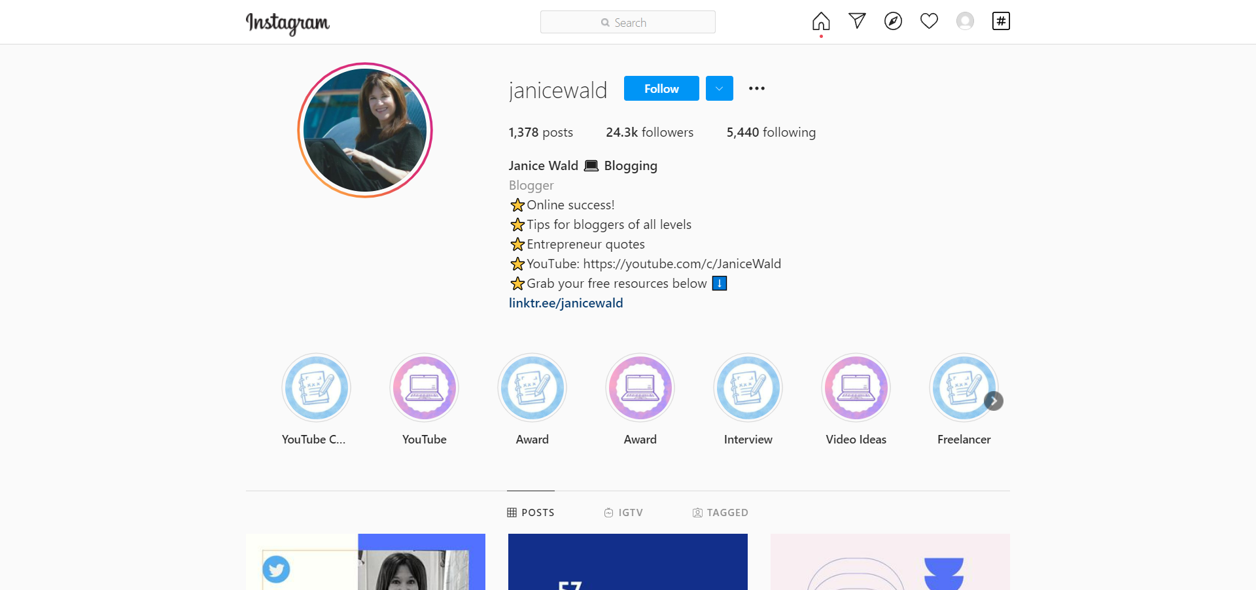Screen dimensions: 1256x590
Task: Open the Explore compass icon
Action: point(893,21)
